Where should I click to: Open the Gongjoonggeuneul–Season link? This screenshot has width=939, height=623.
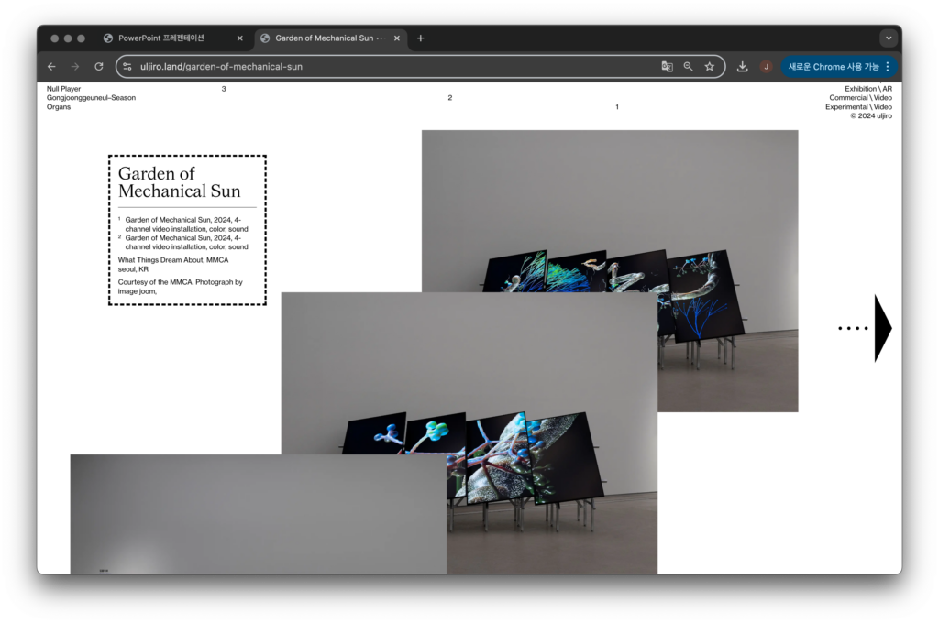pos(91,98)
